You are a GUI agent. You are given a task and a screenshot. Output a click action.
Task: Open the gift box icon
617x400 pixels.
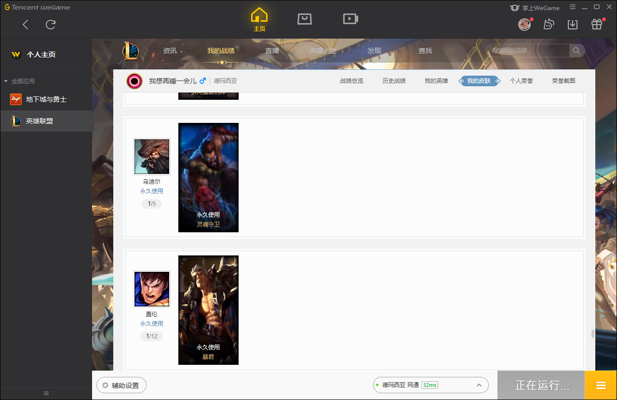click(597, 24)
